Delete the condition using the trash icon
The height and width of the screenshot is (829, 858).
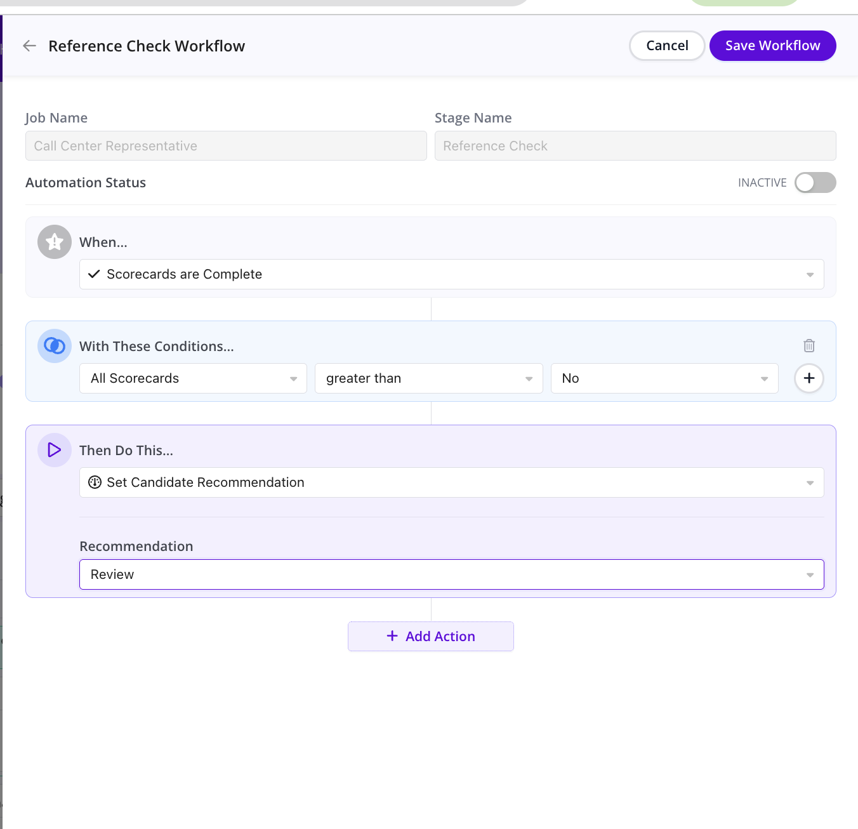coord(809,346)
